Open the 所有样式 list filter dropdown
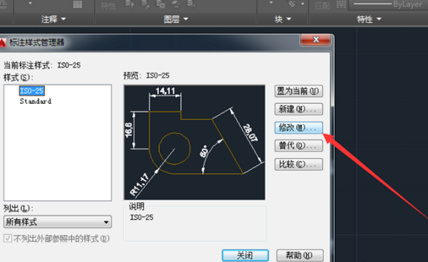Image resolution: width=428 pixels, height=262 pixels. [x=58, y=221]
